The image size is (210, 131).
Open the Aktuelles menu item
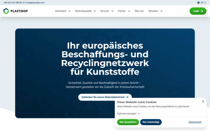click(153, 11)
